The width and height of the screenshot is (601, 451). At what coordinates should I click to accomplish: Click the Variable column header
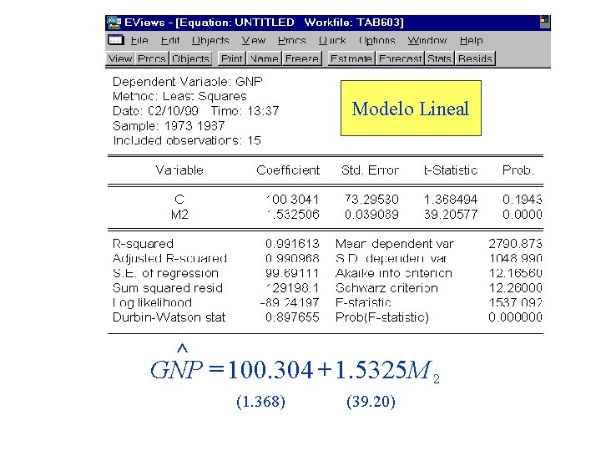click(x=179, y=170)
